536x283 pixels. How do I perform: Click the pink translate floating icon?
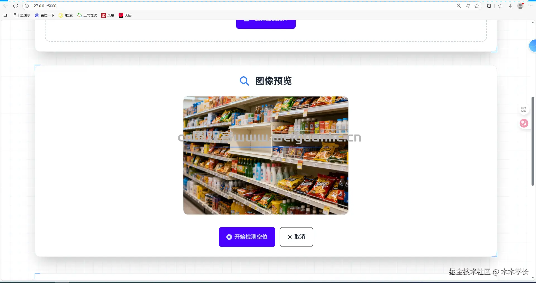tap(524, 123)
